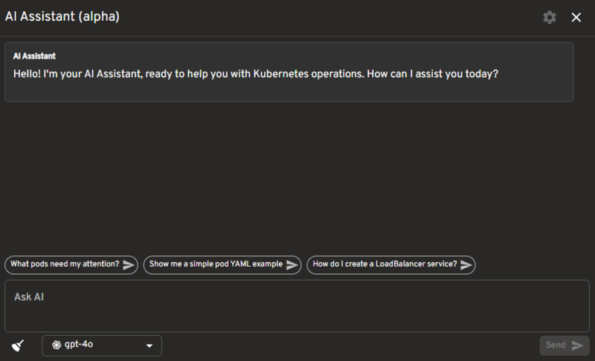The height and width of the screenshot is (361, 595).
Task: Expand the gpt-4o model dropdown arrow
Action: coord(149,345)
